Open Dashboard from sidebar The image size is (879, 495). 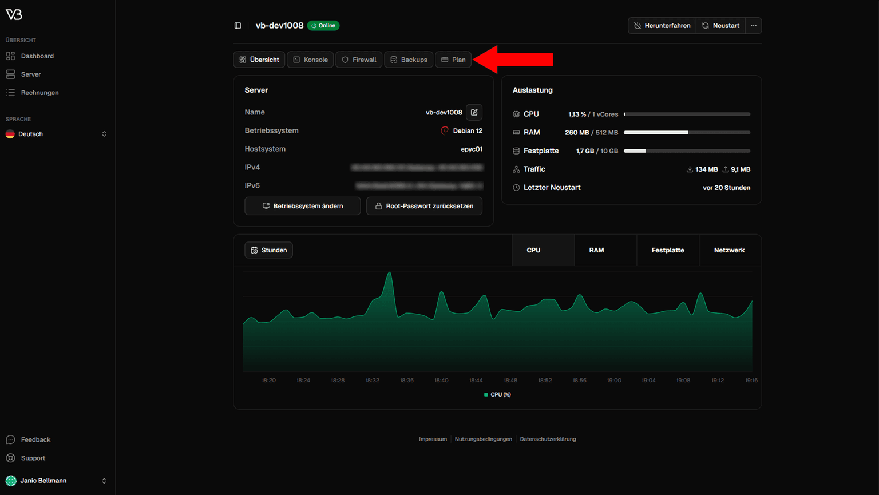37,56
